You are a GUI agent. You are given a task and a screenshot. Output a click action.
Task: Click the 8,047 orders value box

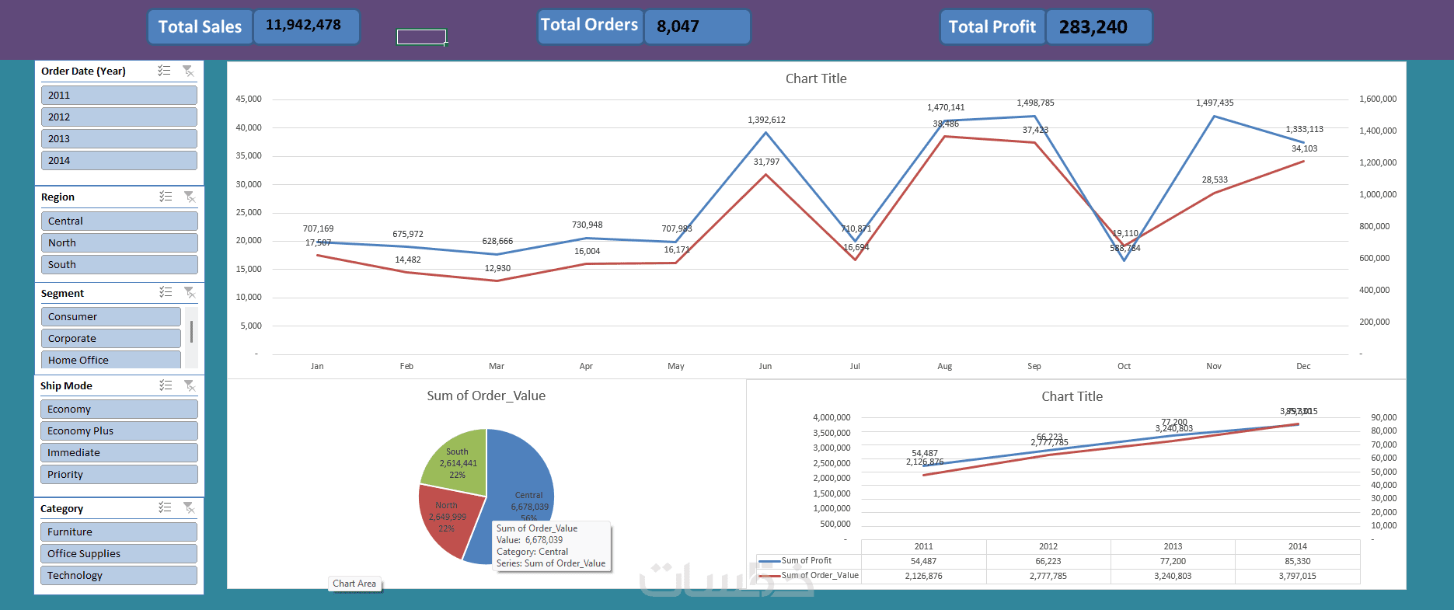pos(698,26)
